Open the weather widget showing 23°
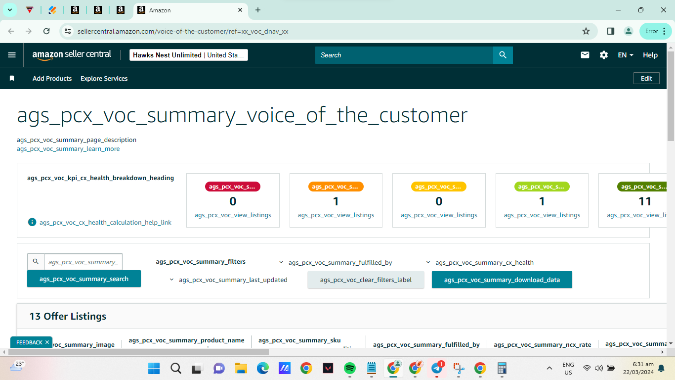 coord(17,366)
